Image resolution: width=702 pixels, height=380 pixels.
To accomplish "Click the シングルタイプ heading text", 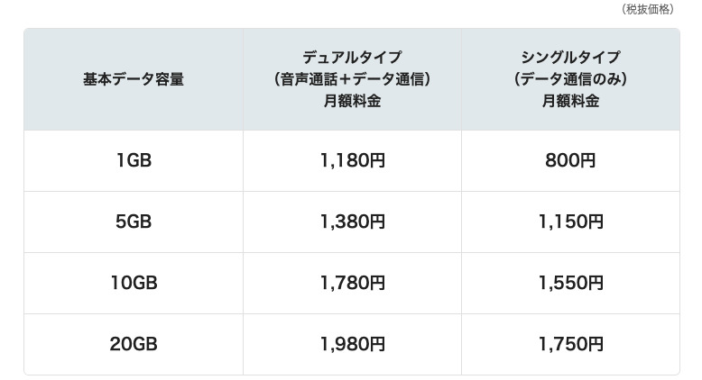I will 570,57.
